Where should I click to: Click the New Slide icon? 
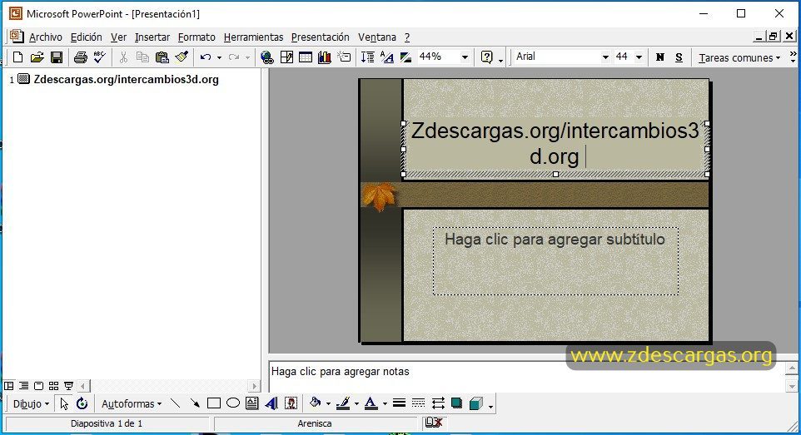pyautogui.click(x=344, y=57)
